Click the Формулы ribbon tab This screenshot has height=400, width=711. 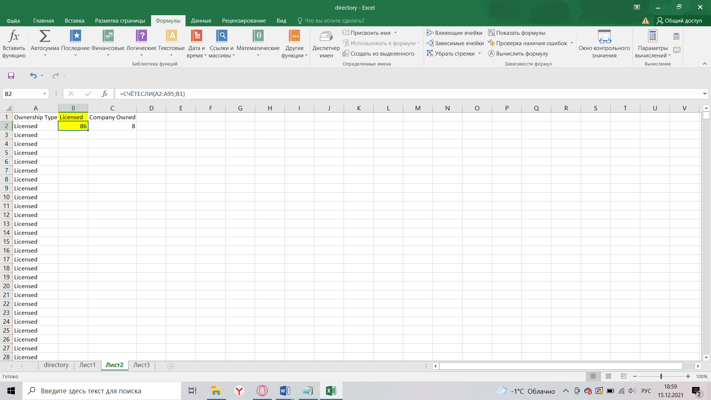click(x=169, y=20)
